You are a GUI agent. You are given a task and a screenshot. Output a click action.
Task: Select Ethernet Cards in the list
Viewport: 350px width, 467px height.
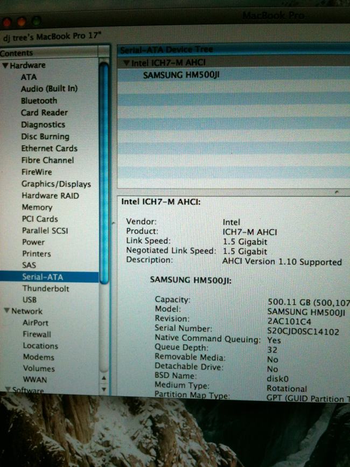[49, 149]
